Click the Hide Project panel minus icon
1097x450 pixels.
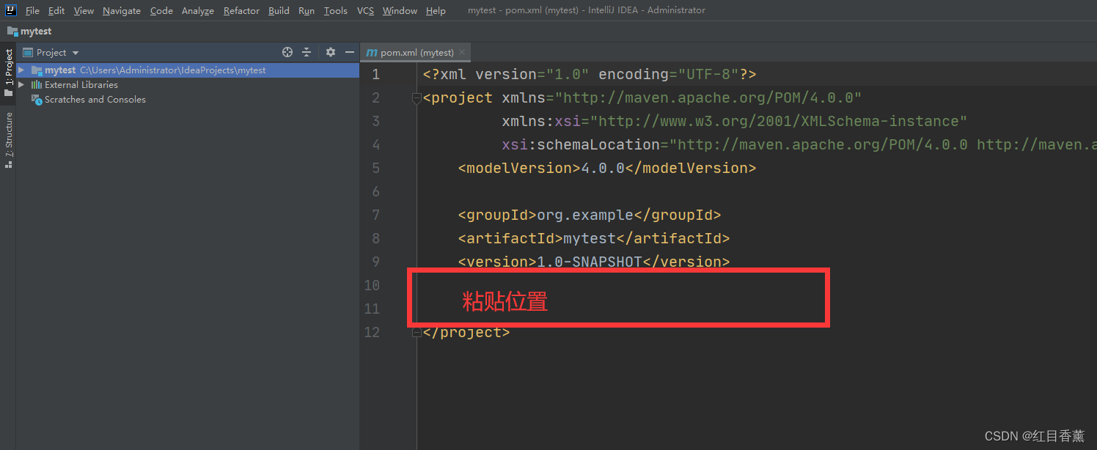point(350,52)
